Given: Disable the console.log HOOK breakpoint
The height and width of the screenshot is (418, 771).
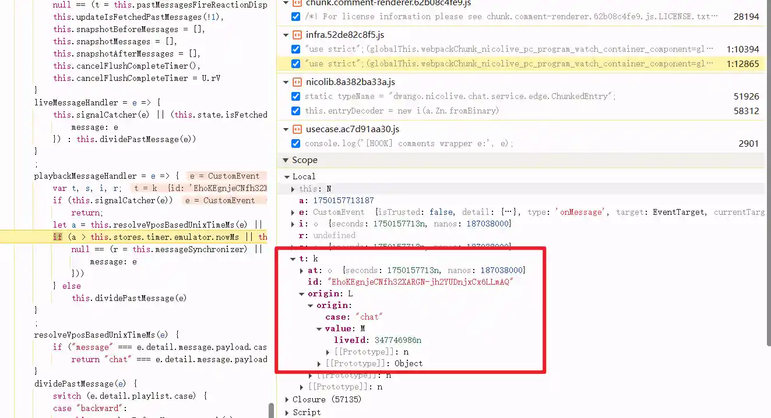Looking at the screenshot, I should point(295,144).
